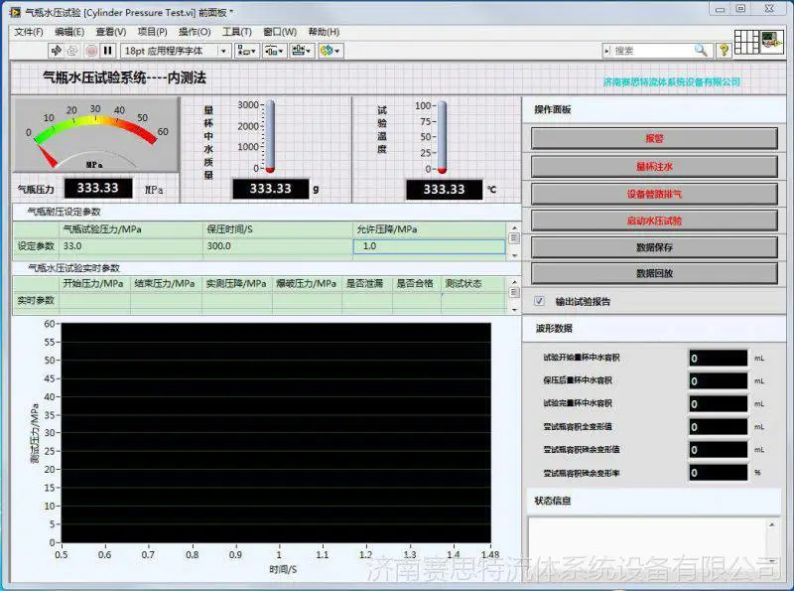
Task: Click down arrow of 设定参数 table scrollbar
Action: (514, 255)
